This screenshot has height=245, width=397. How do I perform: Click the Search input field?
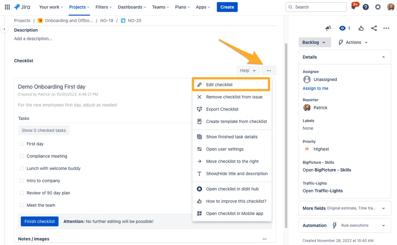click(x=316, y=7)
